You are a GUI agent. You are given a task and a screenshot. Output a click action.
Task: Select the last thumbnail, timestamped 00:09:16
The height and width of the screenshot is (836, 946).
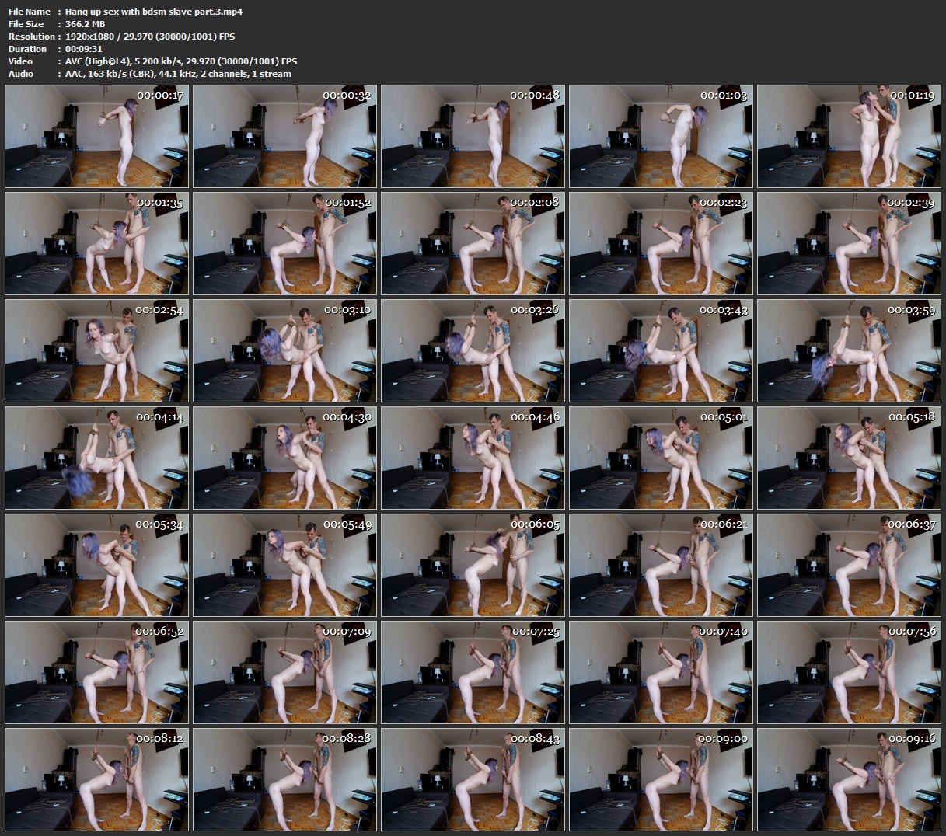[849, 779]
